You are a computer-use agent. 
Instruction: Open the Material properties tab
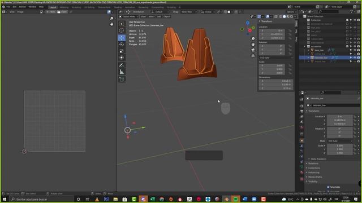301,173
